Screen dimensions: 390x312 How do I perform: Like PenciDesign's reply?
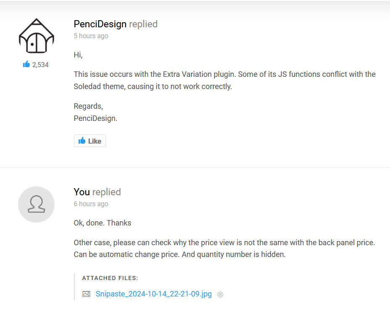pos(90,141)
